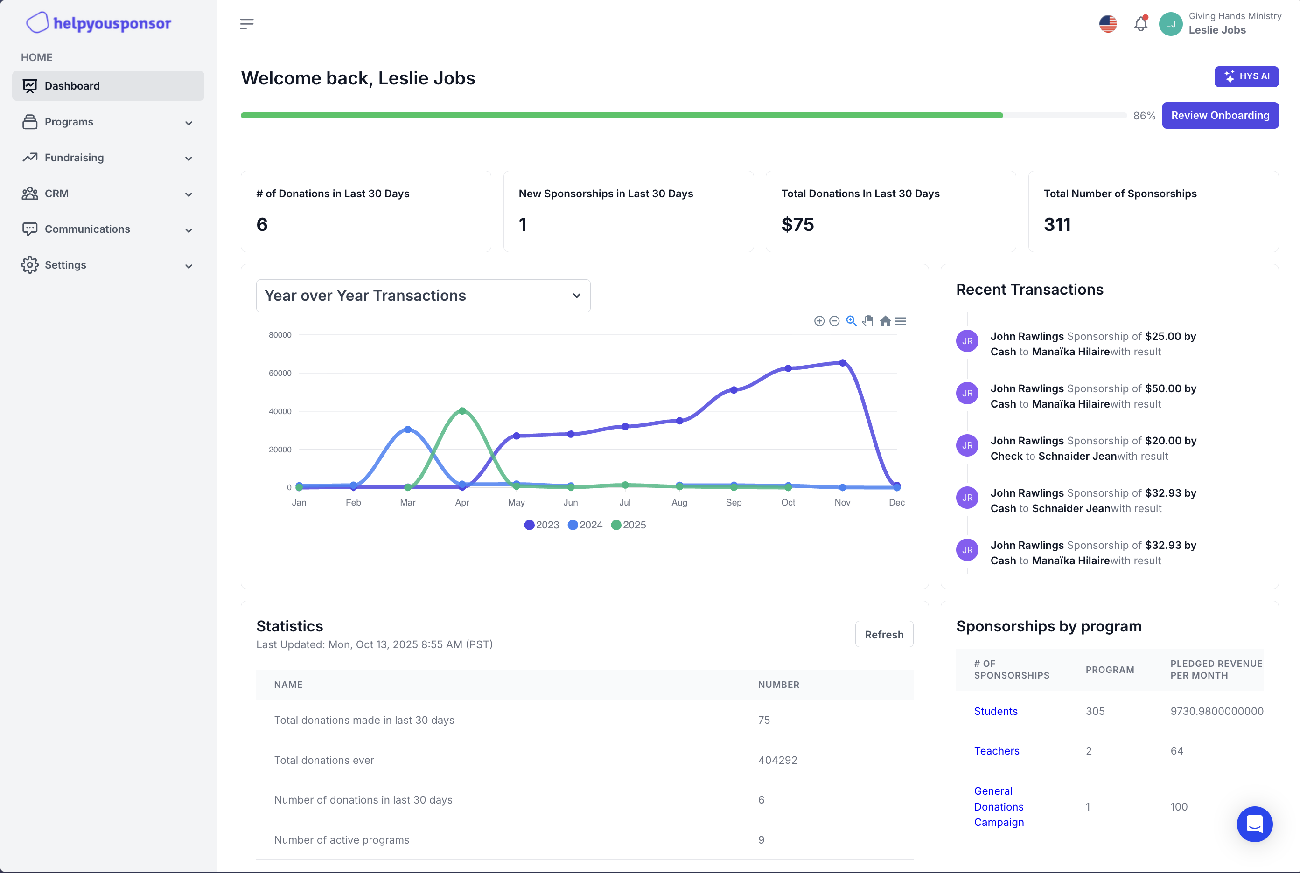
Task: Open the Students program link
Action: pyautogui.click(x=995, y=711)
